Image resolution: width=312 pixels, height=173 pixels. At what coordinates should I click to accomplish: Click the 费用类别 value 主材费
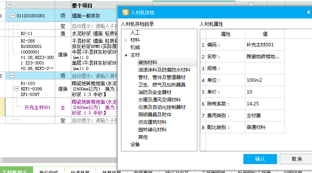point(265,116)
